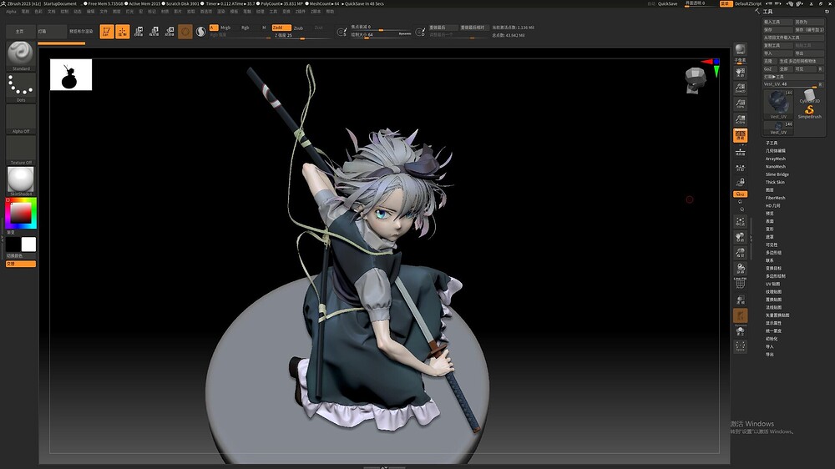This screenshot has height=469, width=835.
Task: Expand the 子工具 subtool section
Action: (772, 143)
